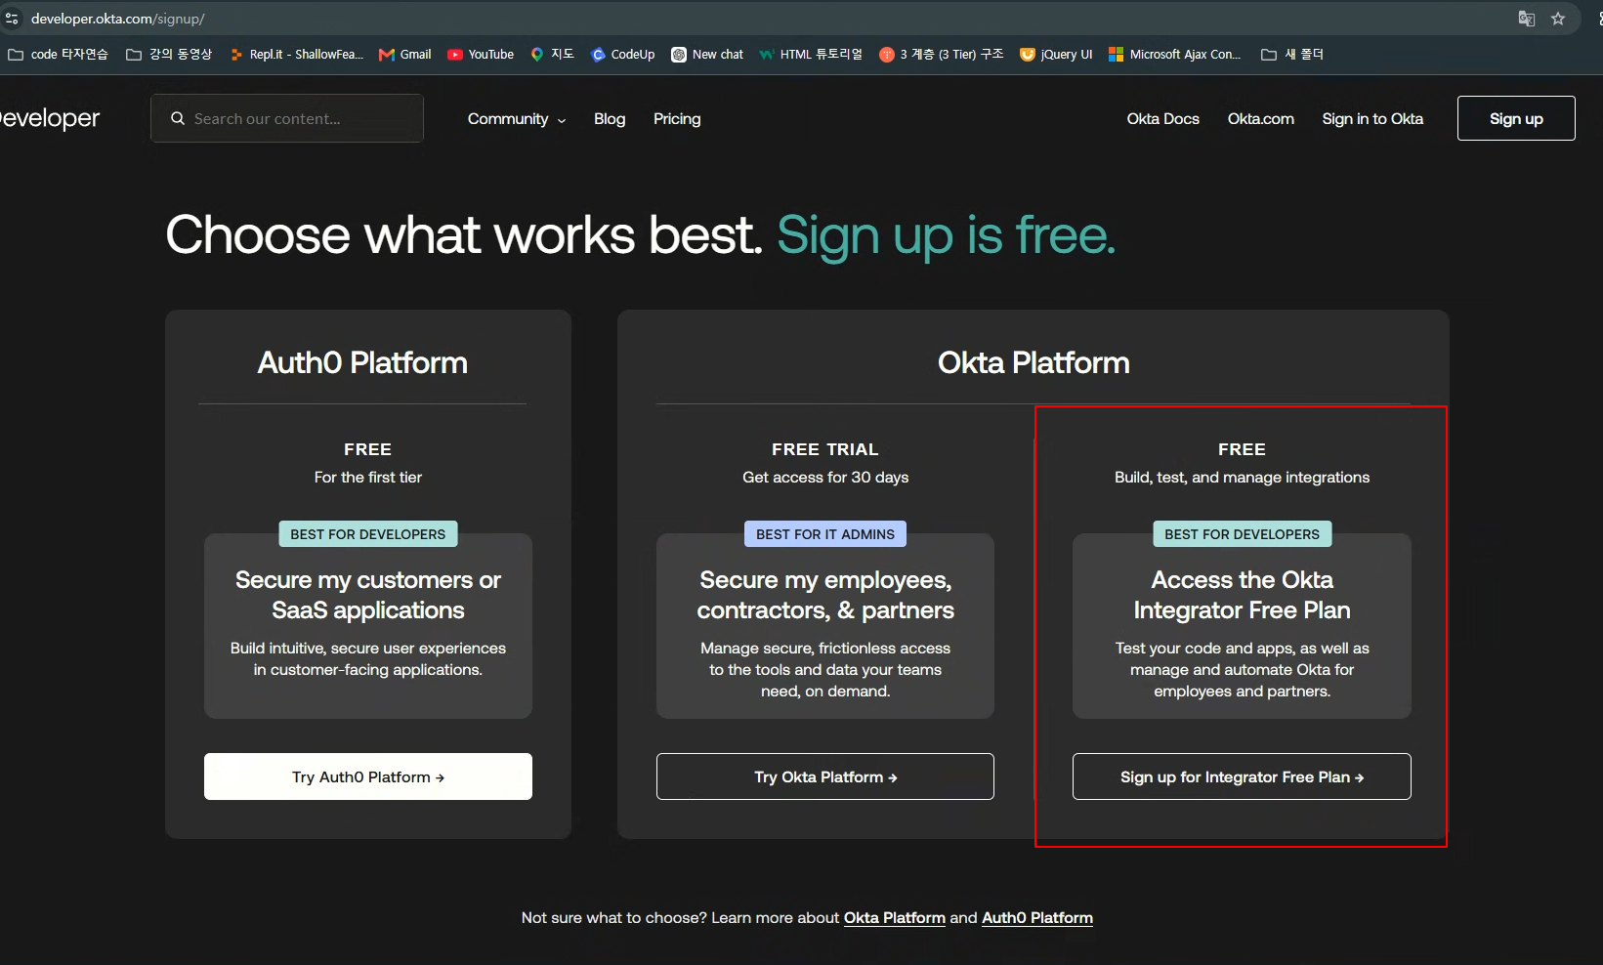
Task: Open the New chat bookmark
Action: point(707,55)
